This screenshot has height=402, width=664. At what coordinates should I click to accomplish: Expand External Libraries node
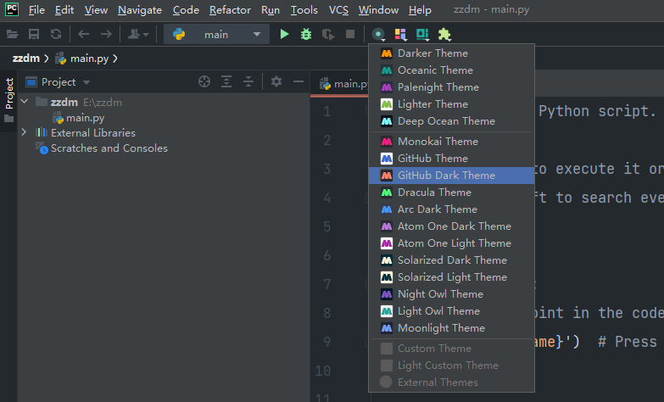24,132
